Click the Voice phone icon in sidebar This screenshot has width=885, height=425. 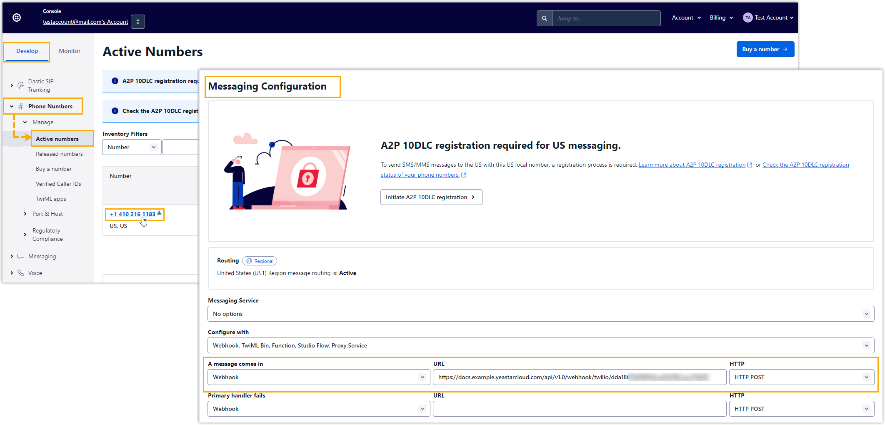coord(21,273)
